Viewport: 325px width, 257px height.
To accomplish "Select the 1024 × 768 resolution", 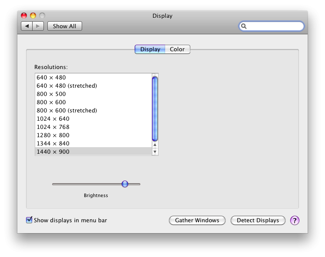I will (x=53, y=127).
